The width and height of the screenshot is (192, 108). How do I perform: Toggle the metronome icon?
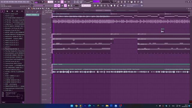(55, 2)
